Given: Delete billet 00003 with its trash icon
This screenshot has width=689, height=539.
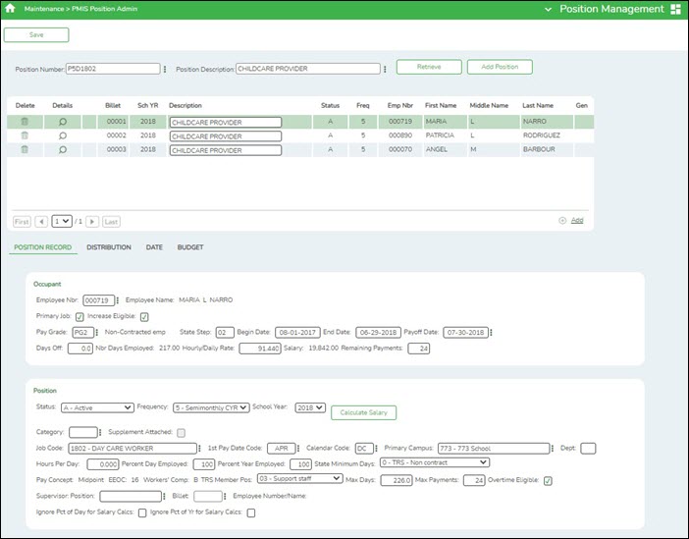Looking at the screenshot, I should tap(25, 149).
